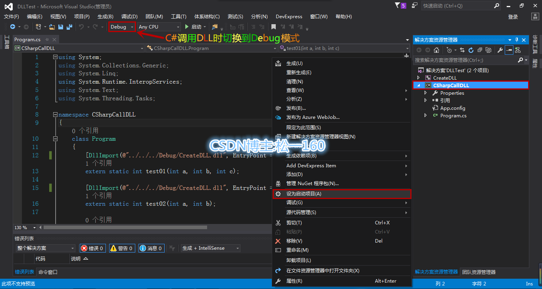Click the View Class Diagram icon
The image size is (542, 289).
[518, 50]
